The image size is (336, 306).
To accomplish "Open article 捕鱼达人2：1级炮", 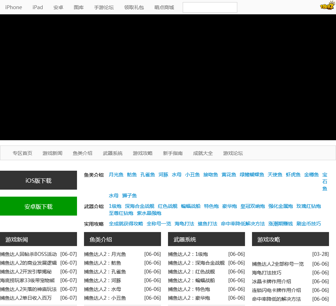I will click(188, 254).
